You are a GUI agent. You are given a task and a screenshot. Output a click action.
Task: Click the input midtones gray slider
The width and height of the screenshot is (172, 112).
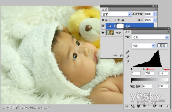point(144,69)
